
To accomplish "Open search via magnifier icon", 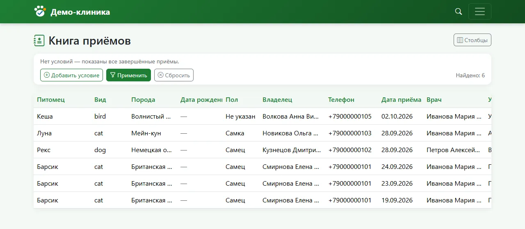I will pyautogui.click(x=459, y=11).
